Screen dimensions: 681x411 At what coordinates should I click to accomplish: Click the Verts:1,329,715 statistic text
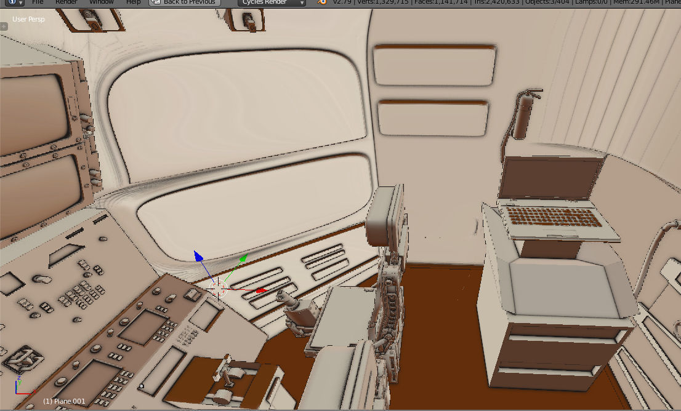[x=382, y=2]
